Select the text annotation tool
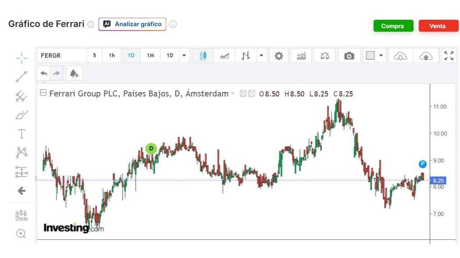 click(22, 134)
